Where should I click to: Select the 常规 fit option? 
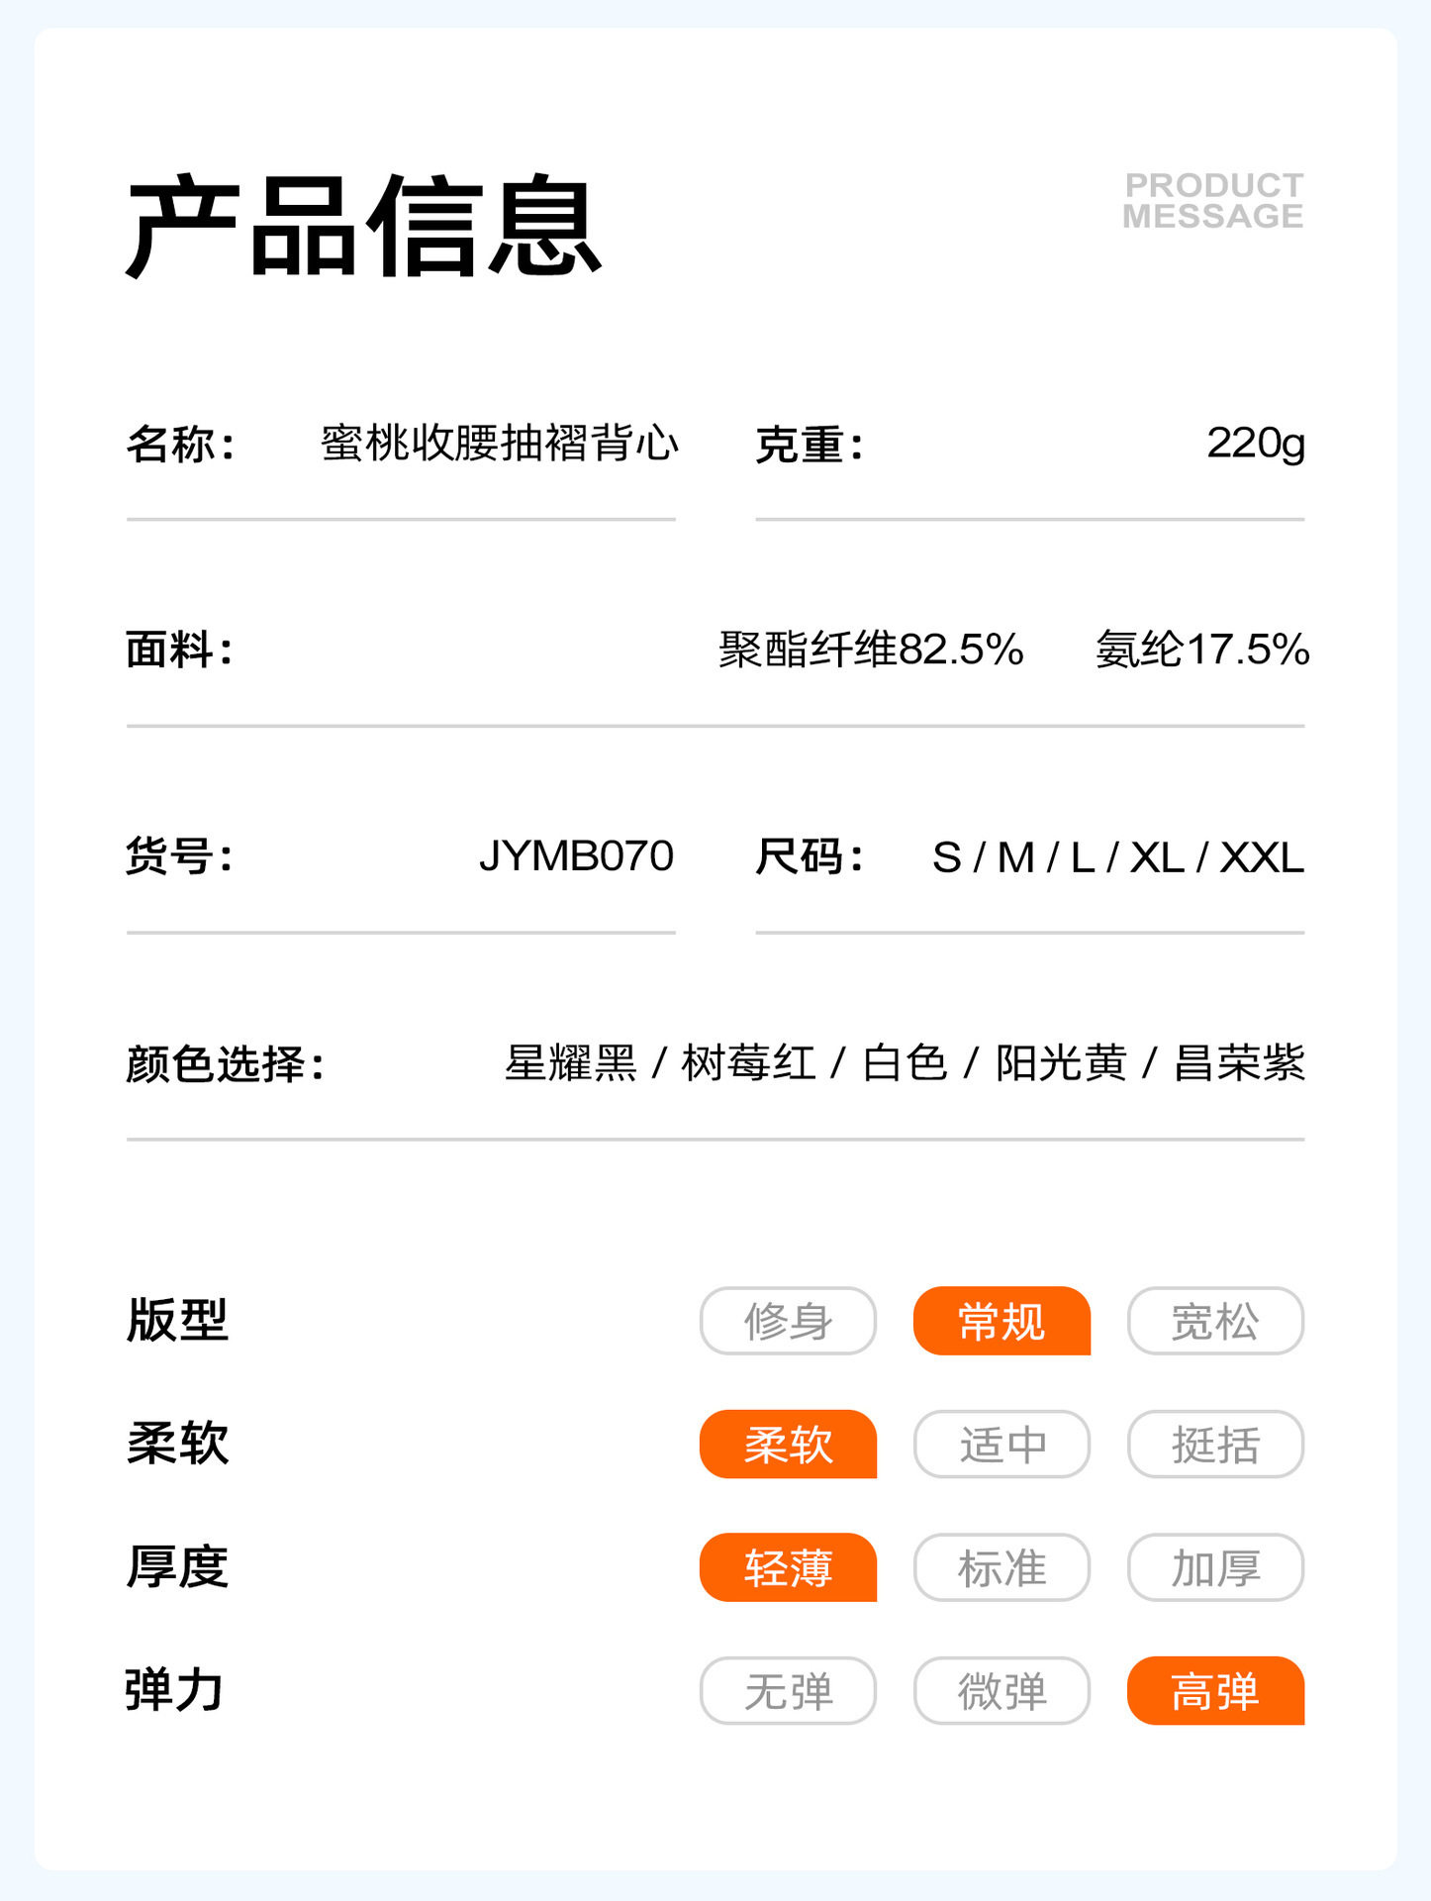coord(1002,1321)
